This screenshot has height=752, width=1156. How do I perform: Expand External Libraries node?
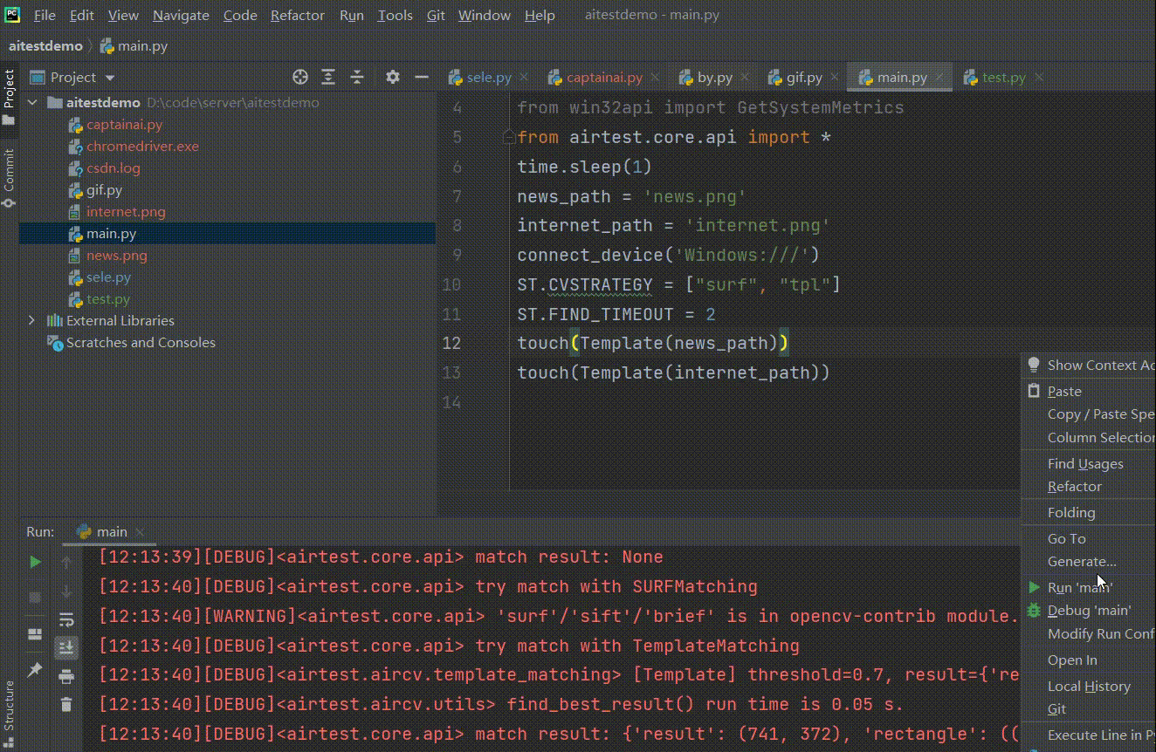32,320
